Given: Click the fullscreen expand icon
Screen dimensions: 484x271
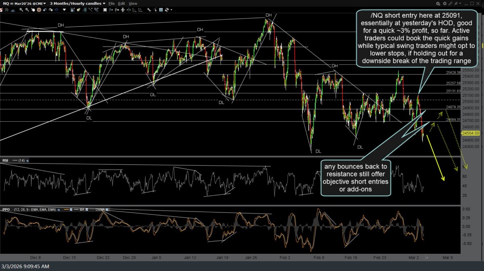Looking at the screenshot, I should coord(472,4).
